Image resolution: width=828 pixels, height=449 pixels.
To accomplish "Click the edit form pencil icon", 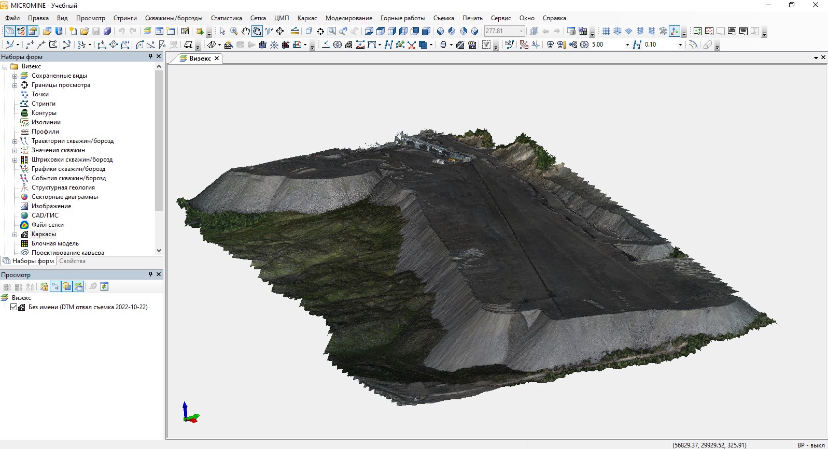I will [185, 31].
